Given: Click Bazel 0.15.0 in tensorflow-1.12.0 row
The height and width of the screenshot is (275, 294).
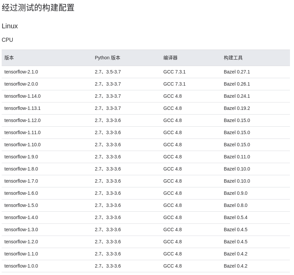Looking at the screenshot, I should tap(237, 120).
